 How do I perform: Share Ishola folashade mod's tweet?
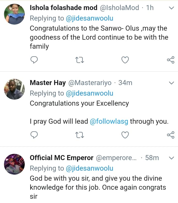click(x=170, y=60)
